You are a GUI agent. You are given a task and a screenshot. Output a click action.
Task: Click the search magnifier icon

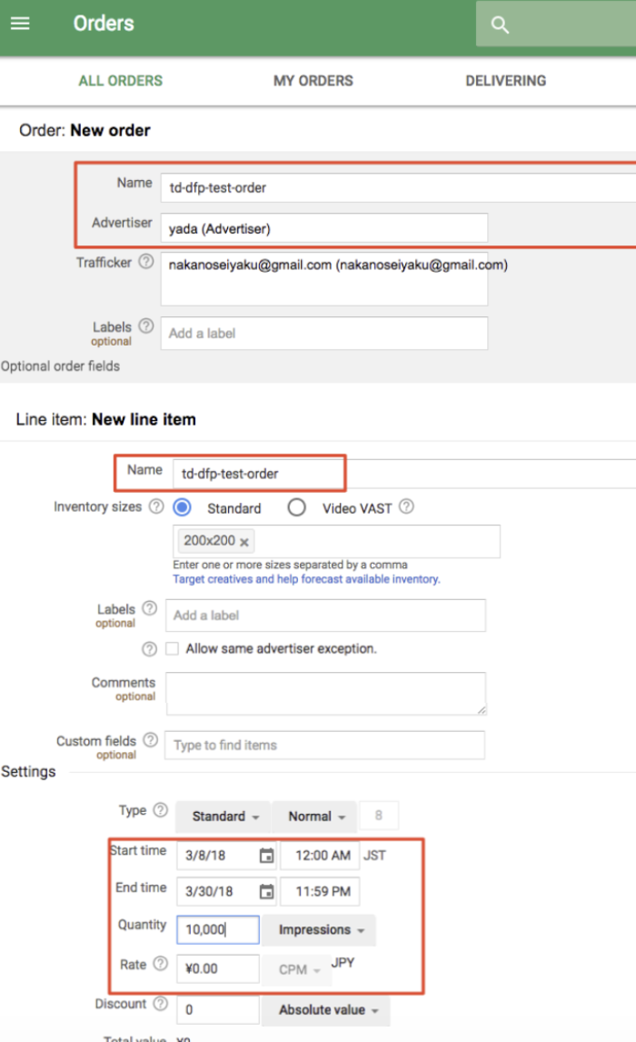pyautogui.click(x=500, y=25)
